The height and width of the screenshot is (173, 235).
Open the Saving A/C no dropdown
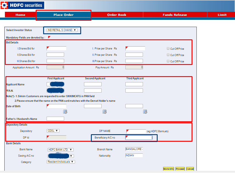[61, 156]
